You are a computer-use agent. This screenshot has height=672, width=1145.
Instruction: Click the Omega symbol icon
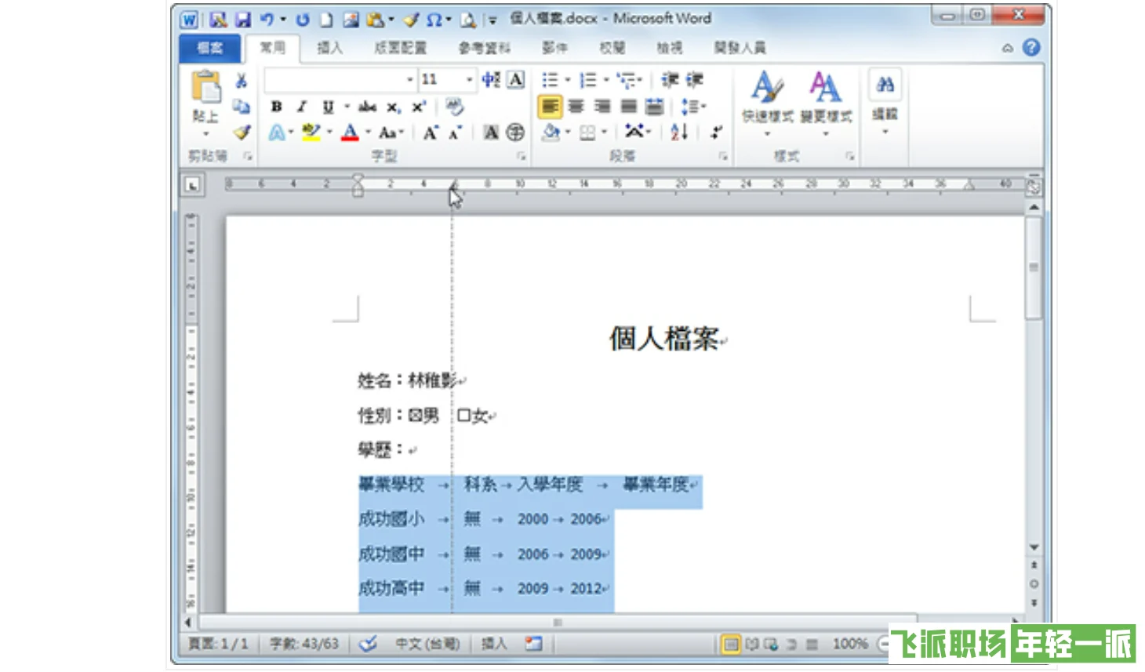click(x=433, y=20)
